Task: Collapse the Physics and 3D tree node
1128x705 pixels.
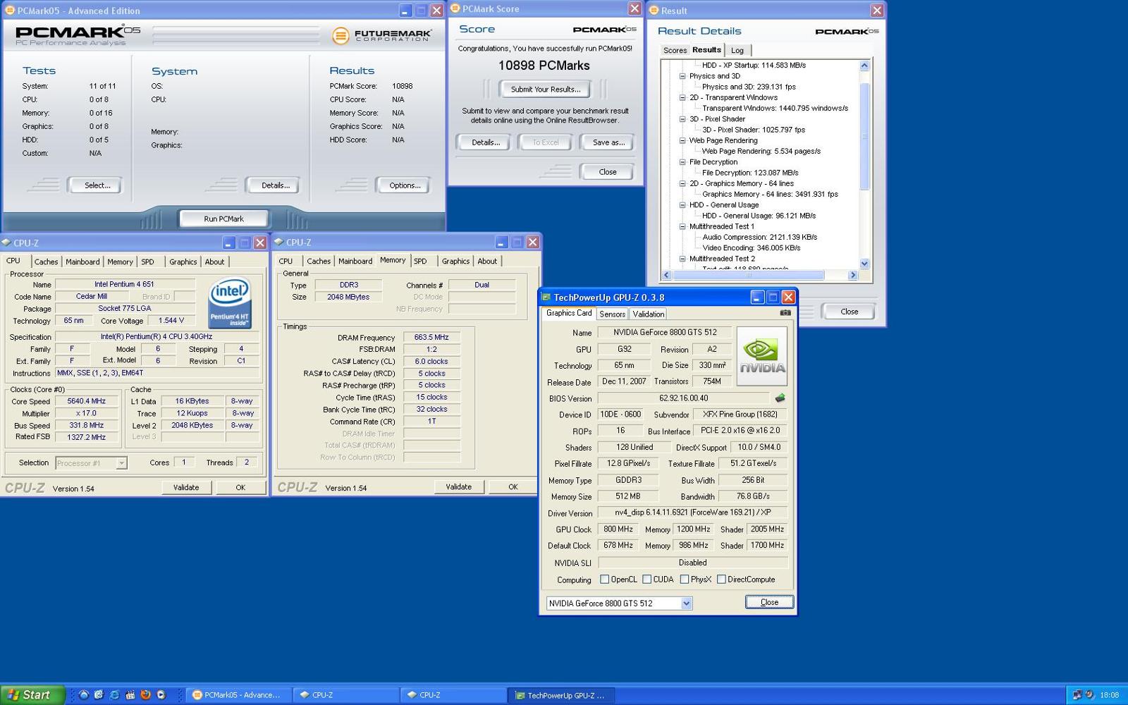Action: (x=682, y=76)
